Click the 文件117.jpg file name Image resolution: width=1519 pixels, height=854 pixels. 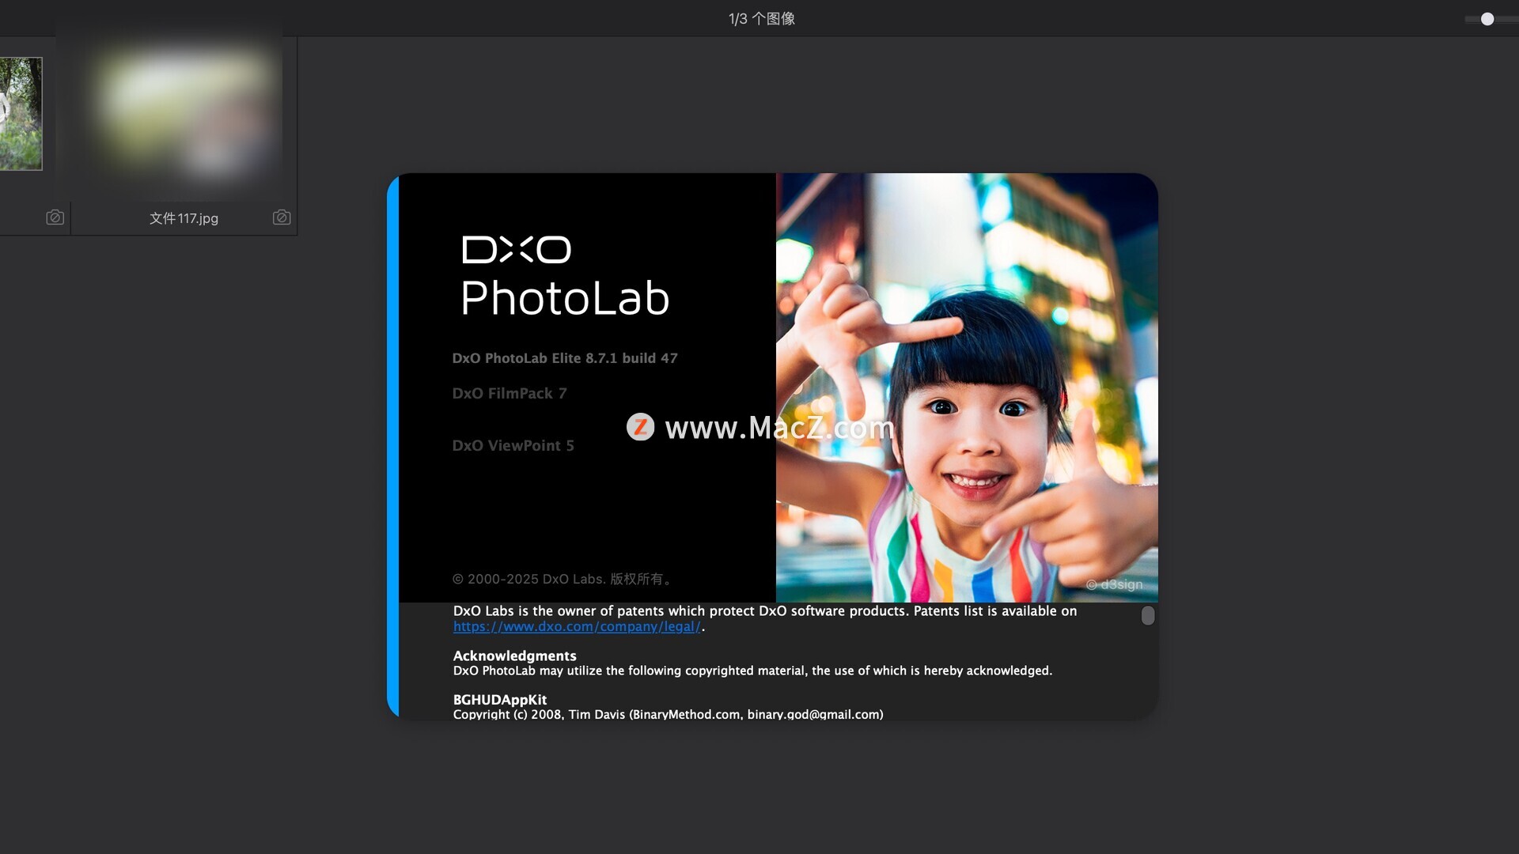point(184,218)
